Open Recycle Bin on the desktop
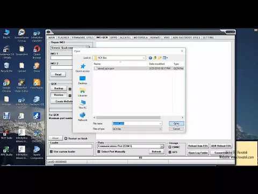This screenshot has width=258, height=194. point(6,67)
